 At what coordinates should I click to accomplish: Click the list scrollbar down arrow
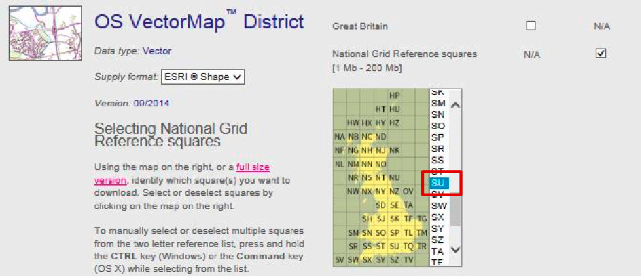455,249
